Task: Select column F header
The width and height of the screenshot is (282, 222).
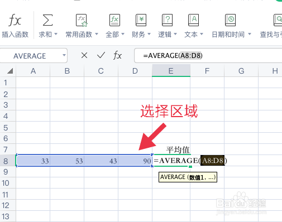Action: (207, 71)
